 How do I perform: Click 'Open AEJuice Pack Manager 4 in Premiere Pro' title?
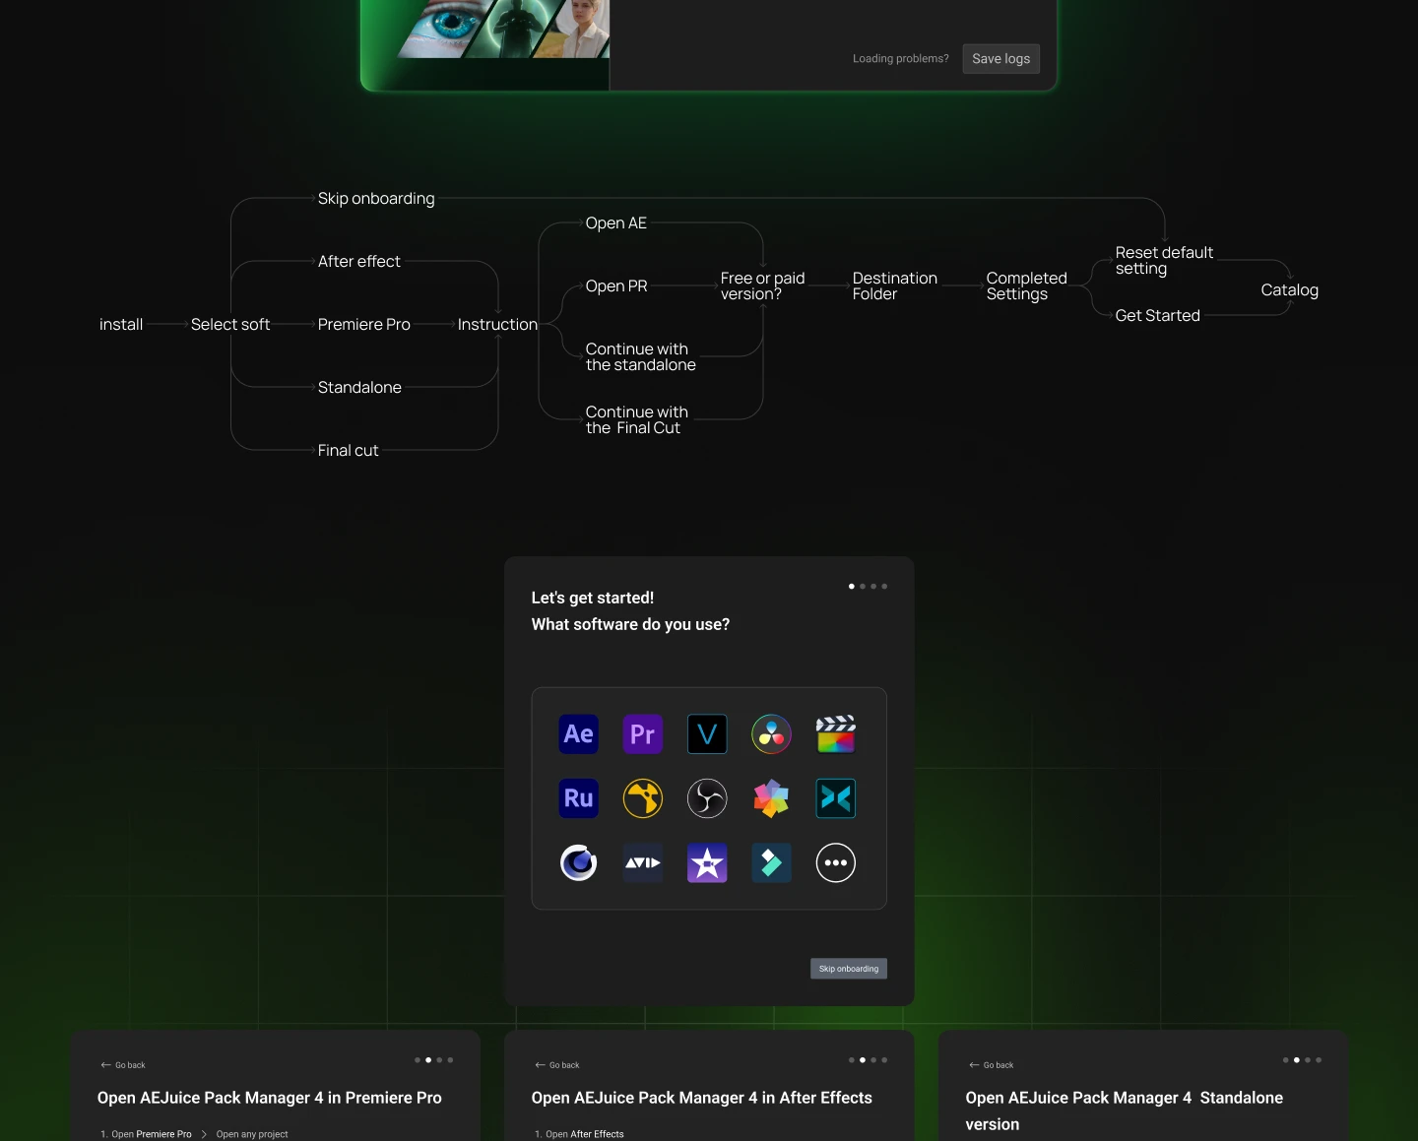click(270, 1099)
